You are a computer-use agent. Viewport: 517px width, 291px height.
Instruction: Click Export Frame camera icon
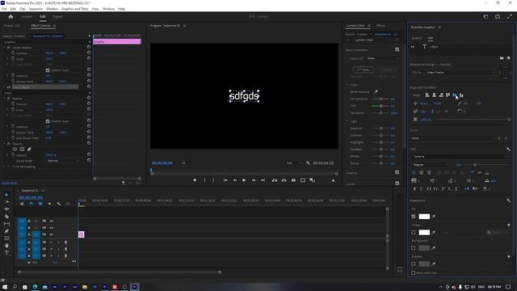coord(293,180)
